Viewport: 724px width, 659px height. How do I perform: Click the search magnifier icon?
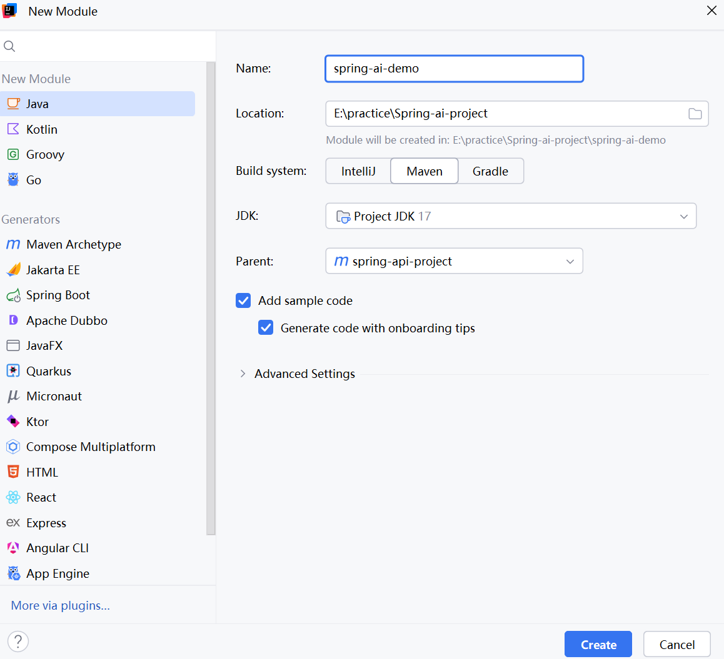coord(10,46)
